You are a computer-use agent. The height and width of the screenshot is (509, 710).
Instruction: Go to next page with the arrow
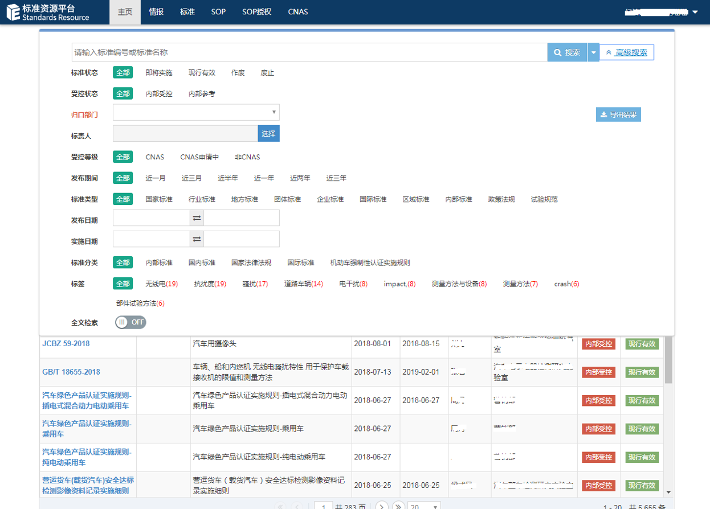(x=382, y=506)
